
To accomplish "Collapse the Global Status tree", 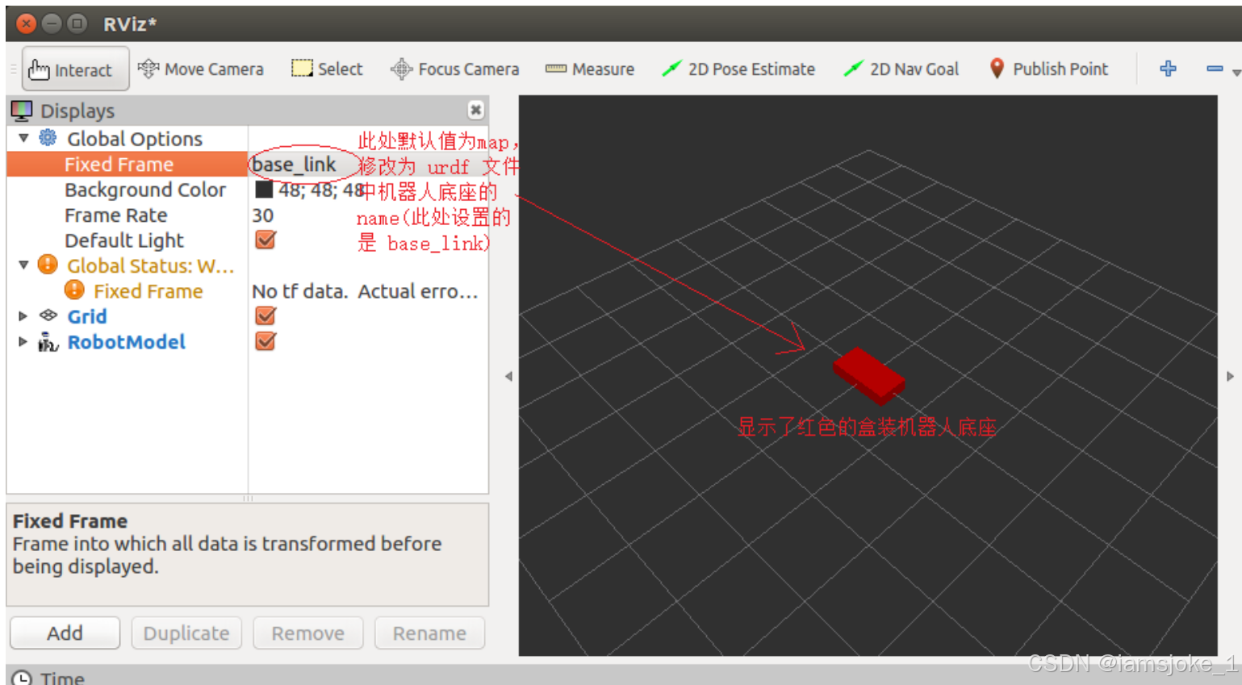I will 23,265.
